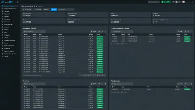Click the green Атом ЕРП button
The width and height of the screenshot is (195, 110).
click(166, 2)
